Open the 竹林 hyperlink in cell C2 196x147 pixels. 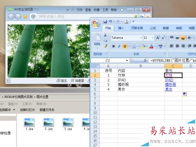[169, 75]
